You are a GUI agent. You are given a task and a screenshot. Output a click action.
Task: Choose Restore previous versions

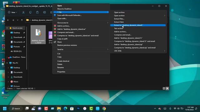tap(81, 45)
